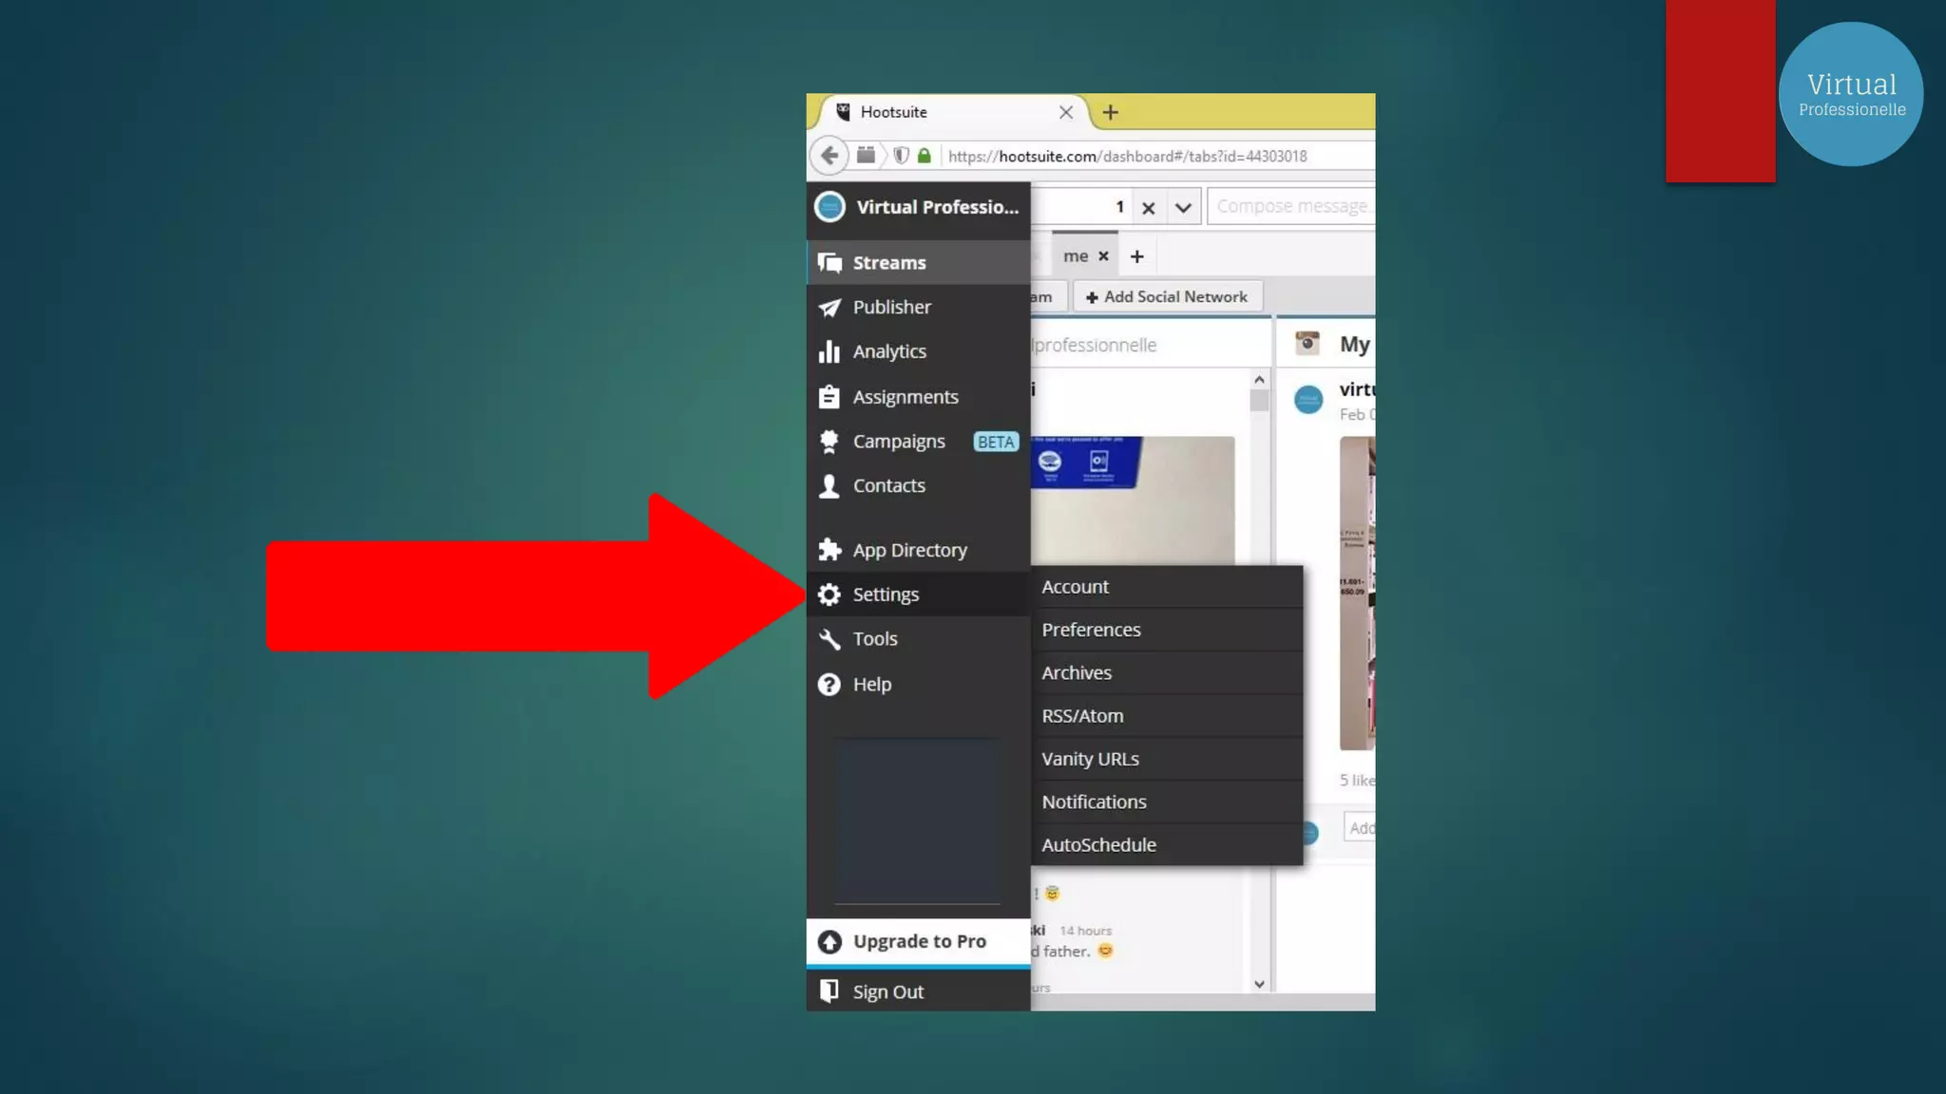Select Preferences from Settings submenu
Image resolution: width=1946 pixels, height=1094 pixels.
click(1091, 630)
